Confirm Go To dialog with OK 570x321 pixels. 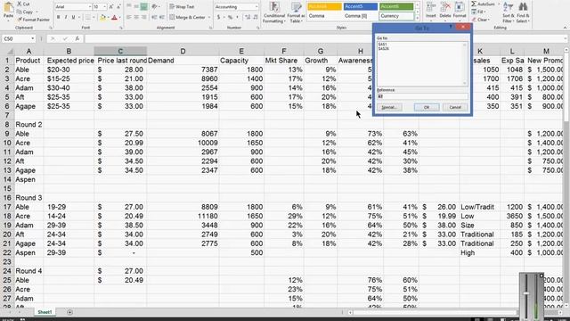tap(427, 107)
